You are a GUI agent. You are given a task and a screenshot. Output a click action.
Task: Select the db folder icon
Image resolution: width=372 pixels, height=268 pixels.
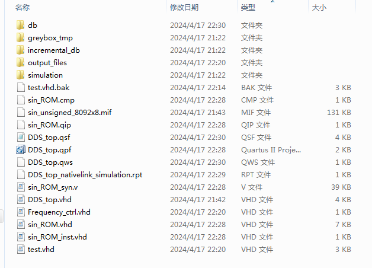click(20, 25)
